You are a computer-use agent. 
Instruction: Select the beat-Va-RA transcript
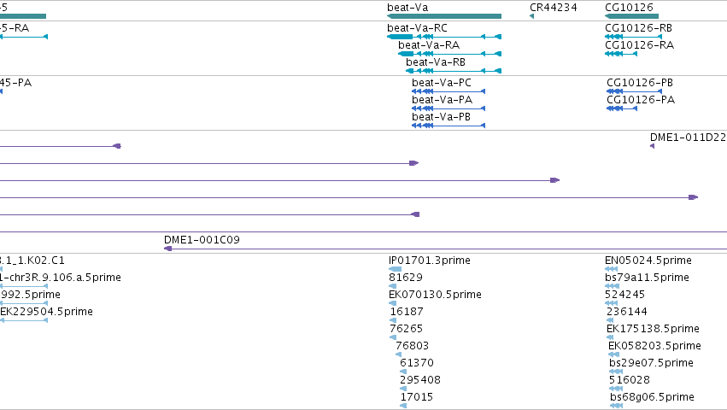click(x=449, y=54)
